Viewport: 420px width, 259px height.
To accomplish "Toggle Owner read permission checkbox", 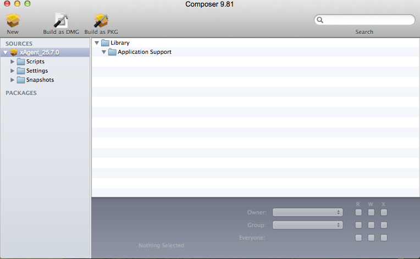I will coord(358,212).
